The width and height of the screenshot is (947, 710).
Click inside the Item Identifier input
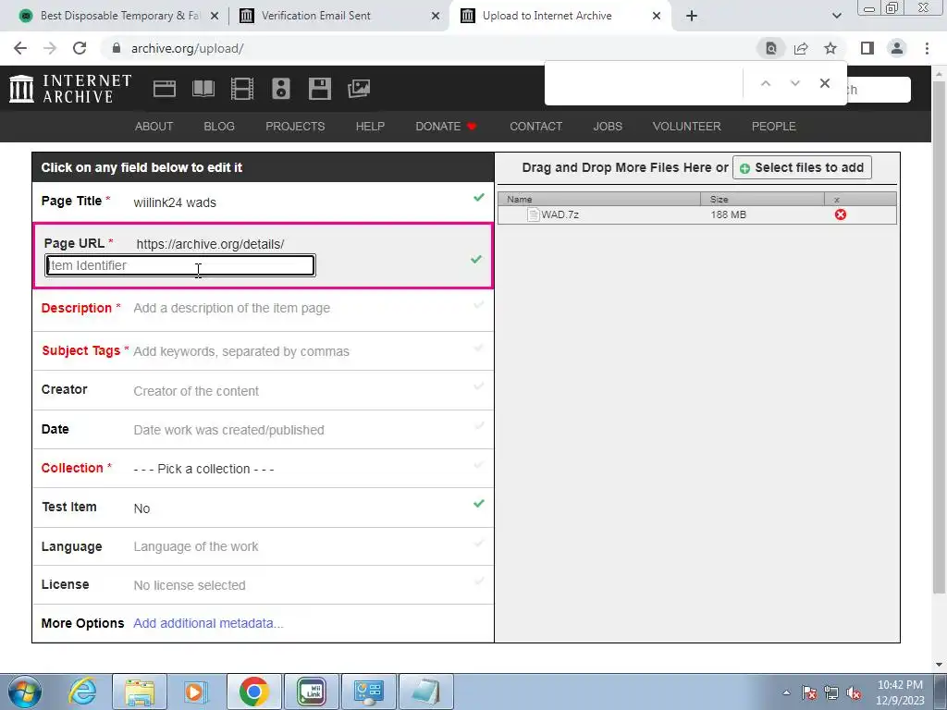click(180, 265)
